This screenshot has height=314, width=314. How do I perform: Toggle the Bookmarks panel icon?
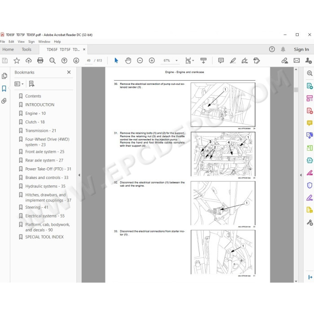pos(4,88)
